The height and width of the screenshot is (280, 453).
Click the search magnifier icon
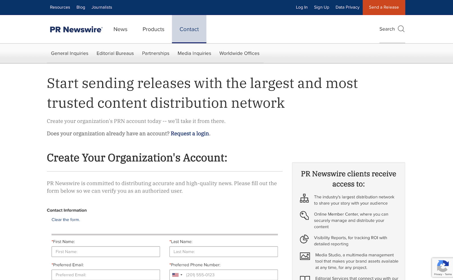click(401, 29)
